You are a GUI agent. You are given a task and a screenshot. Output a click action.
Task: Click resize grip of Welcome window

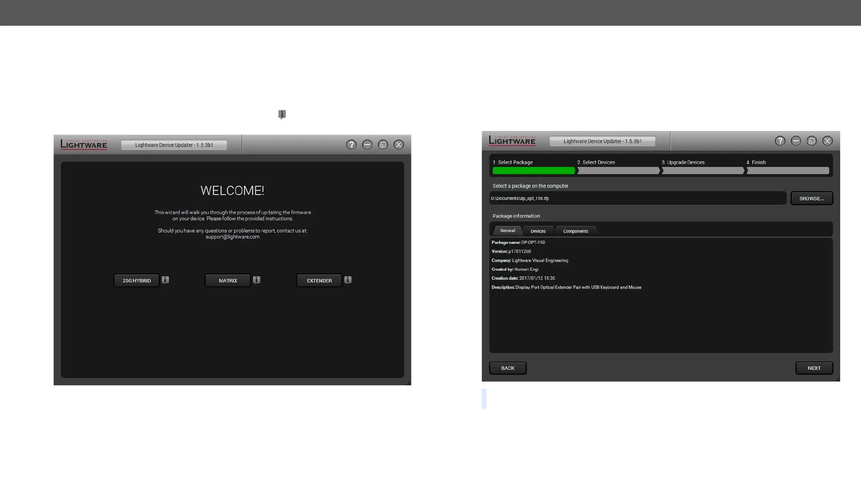[x=408, y=383]
